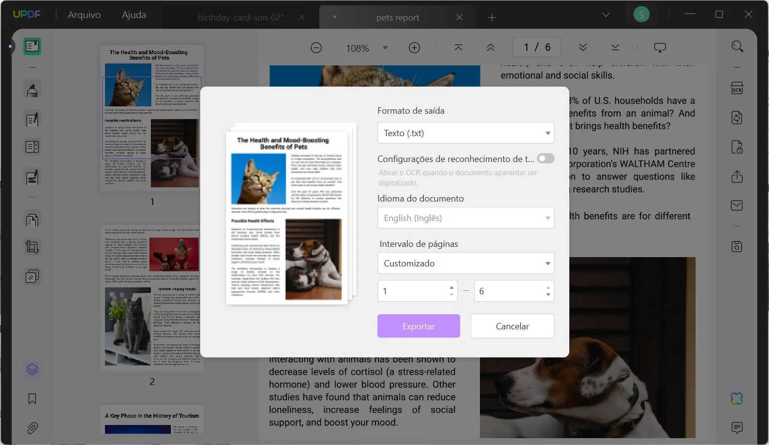Select the Tourism page thumbnail
This screenshot has width=769, height=445.
pyautogui.click(x=152, y=420)
